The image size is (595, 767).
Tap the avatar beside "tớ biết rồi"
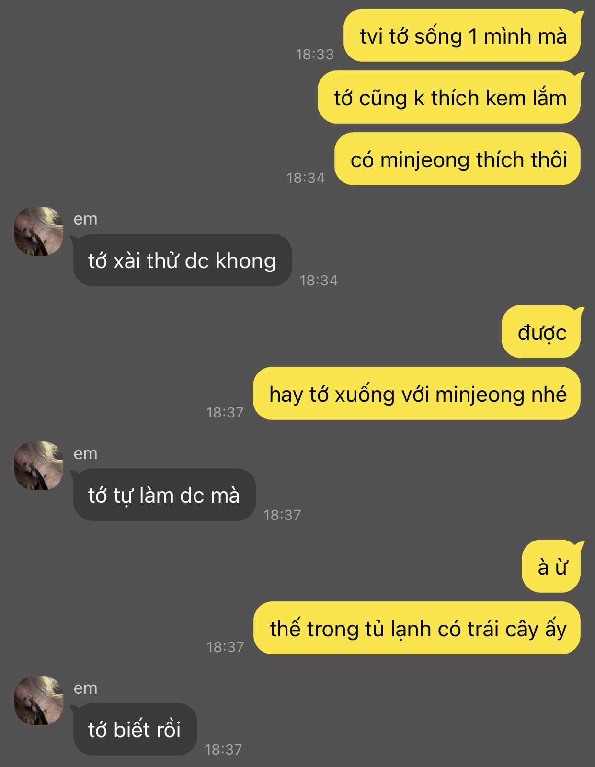click(x=39, y=700)
